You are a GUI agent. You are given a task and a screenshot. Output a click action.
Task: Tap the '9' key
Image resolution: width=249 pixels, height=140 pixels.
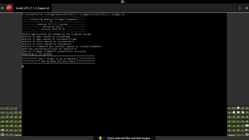[x=242, y=116]
